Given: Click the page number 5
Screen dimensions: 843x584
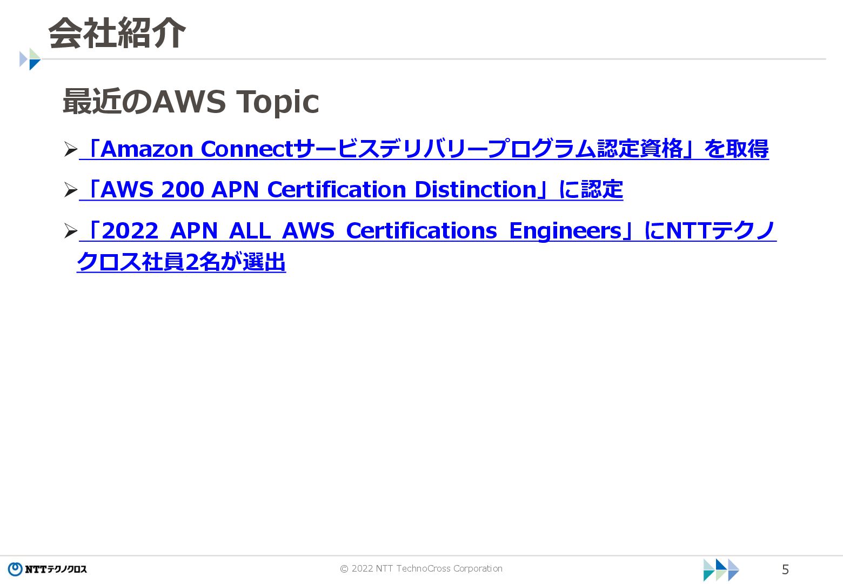Looking at the screenshot, I should 785,569.
